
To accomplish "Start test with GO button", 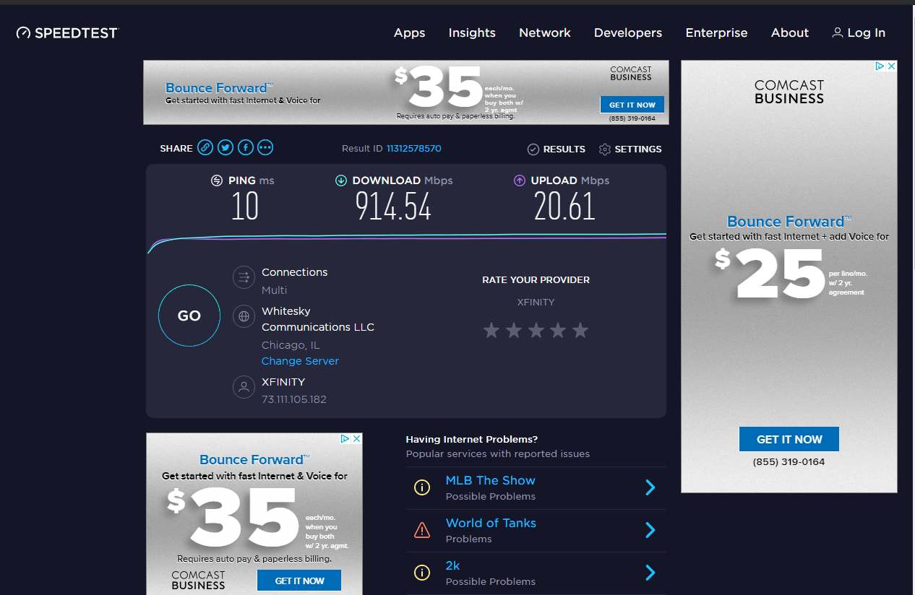I will tap(189, 316).
